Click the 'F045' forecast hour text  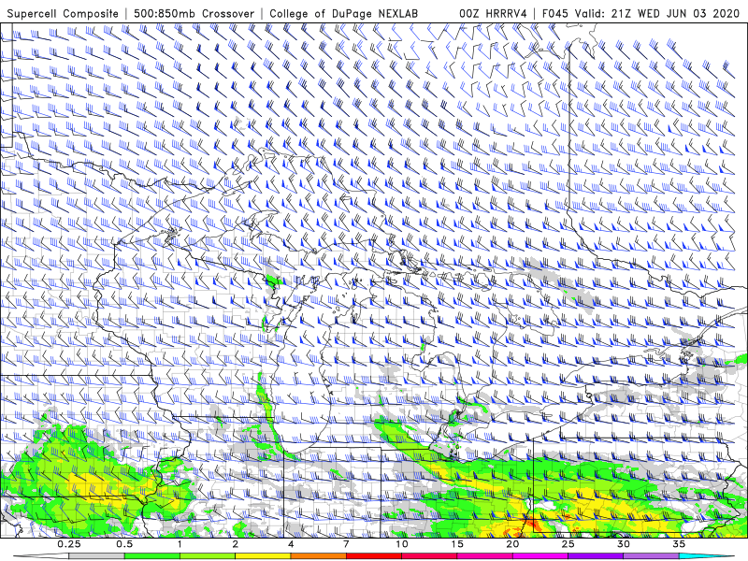[555, 14]
